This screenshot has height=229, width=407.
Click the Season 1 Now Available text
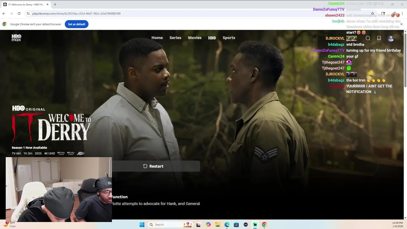(x=29, y=148)
